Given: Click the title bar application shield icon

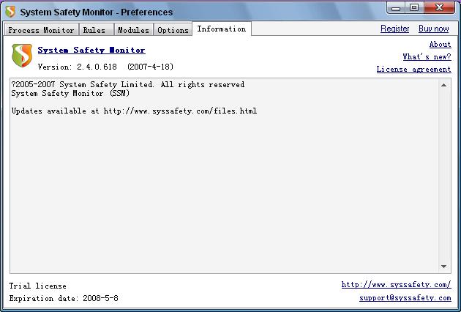Looking at the screenshot, I should point(10,12).
